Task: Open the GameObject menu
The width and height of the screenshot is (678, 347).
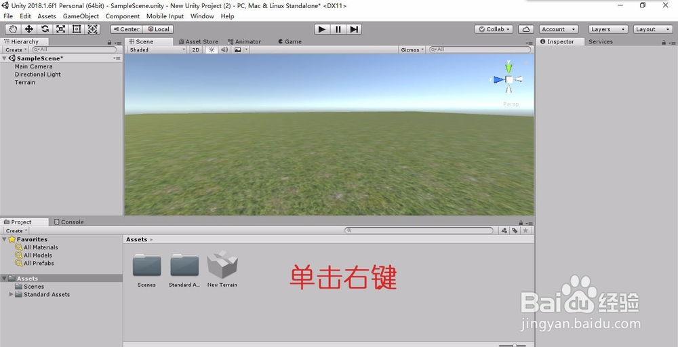Action: 81,16
